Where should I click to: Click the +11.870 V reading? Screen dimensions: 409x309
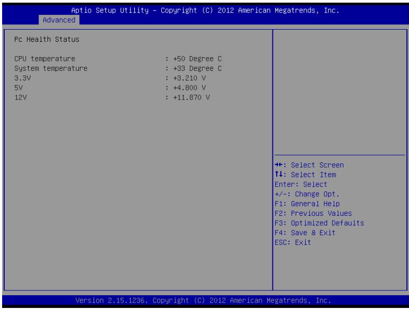[x=191, y=97]
